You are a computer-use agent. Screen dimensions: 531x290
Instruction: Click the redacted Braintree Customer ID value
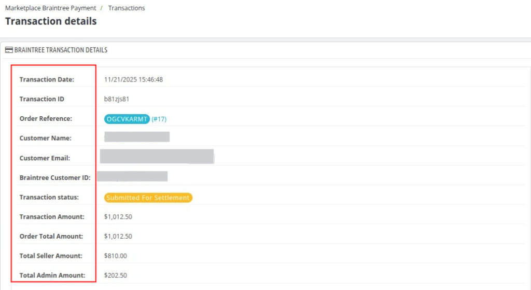pyautogui.click(x=132, y=176)
